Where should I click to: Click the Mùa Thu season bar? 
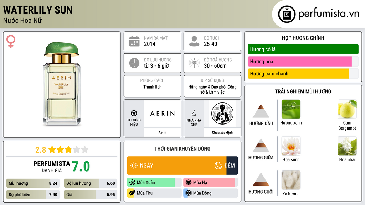(x=154, y=193)
